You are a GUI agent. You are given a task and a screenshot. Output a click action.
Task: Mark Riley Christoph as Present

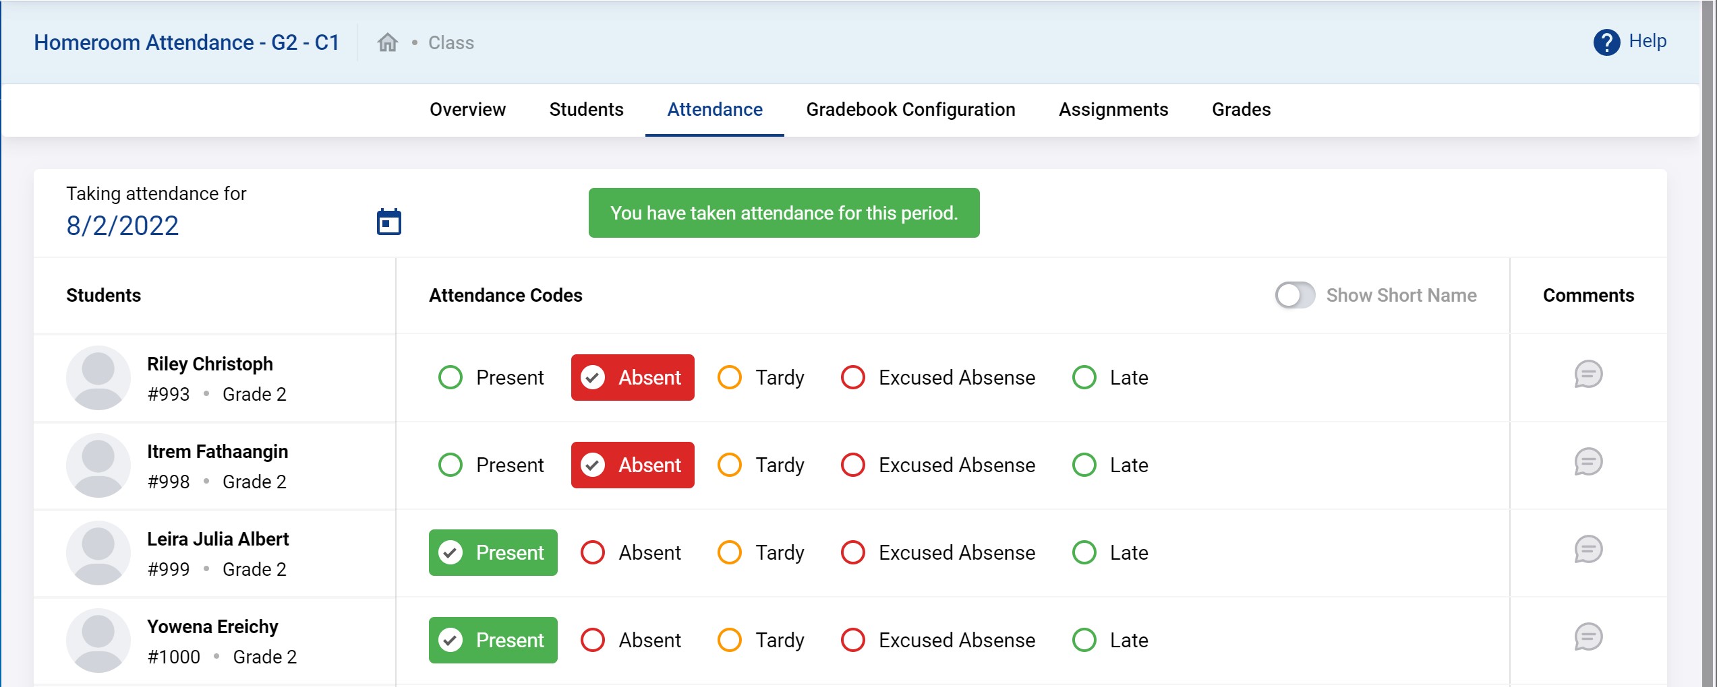(x=450, y=378)
